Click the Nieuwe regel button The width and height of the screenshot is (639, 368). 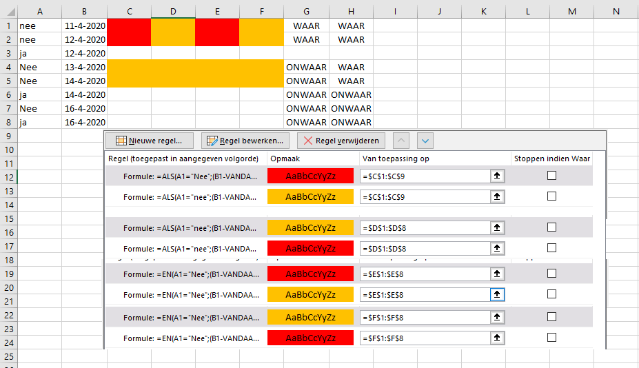pyautogui.click(x=149, y=141)
